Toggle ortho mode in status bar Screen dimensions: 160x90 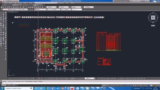[115, 85]
